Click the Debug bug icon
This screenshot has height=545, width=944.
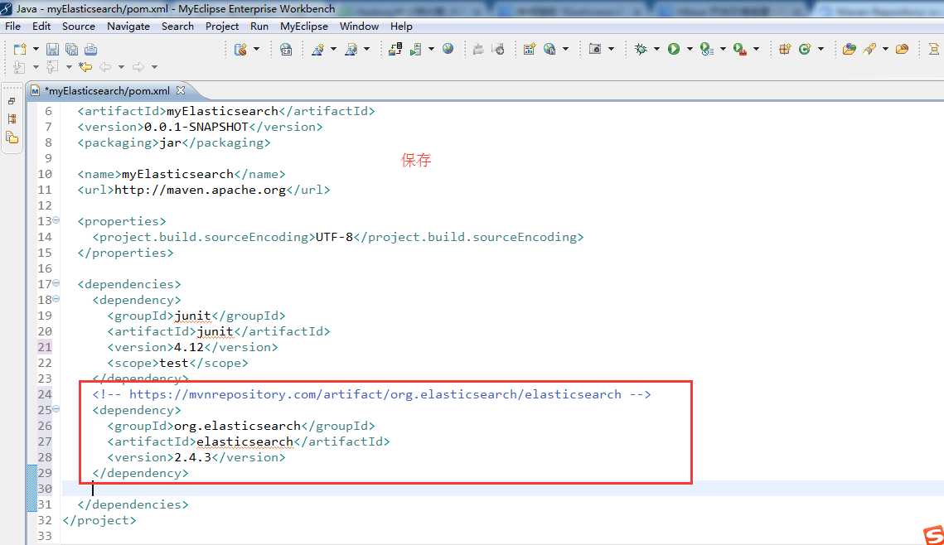click(x=641, y=50)
